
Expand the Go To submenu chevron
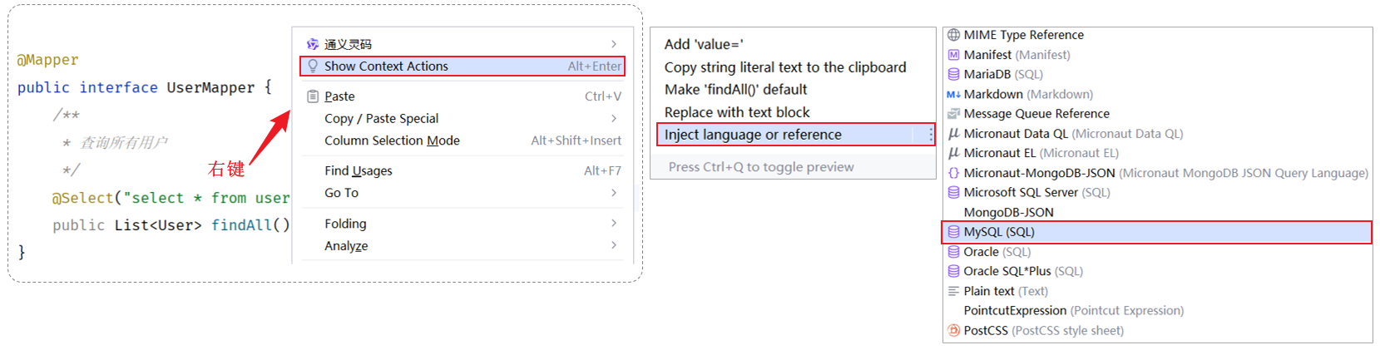pyautogui.click(x=614, y=193)
